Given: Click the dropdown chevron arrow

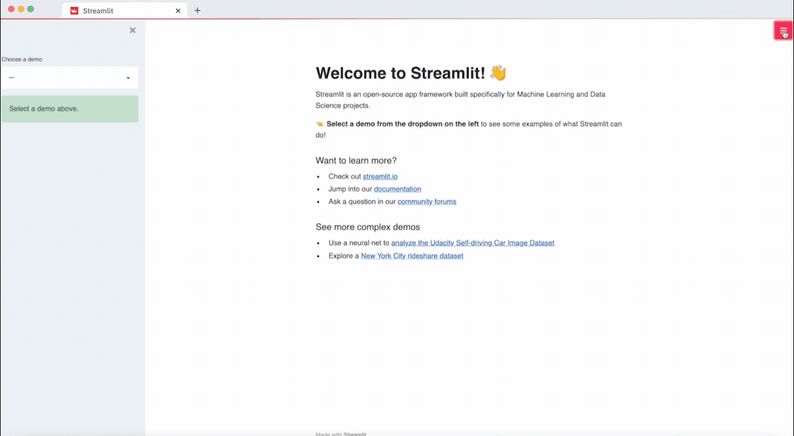Looking at the screenshot, I should [x=128, y=77].
